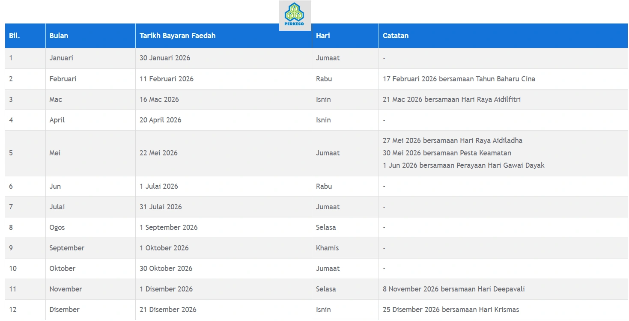This screenshot has height=321, width=629.
Task: Select the Catatan column header
Action: pyautogui.click(x=395, y=36)
